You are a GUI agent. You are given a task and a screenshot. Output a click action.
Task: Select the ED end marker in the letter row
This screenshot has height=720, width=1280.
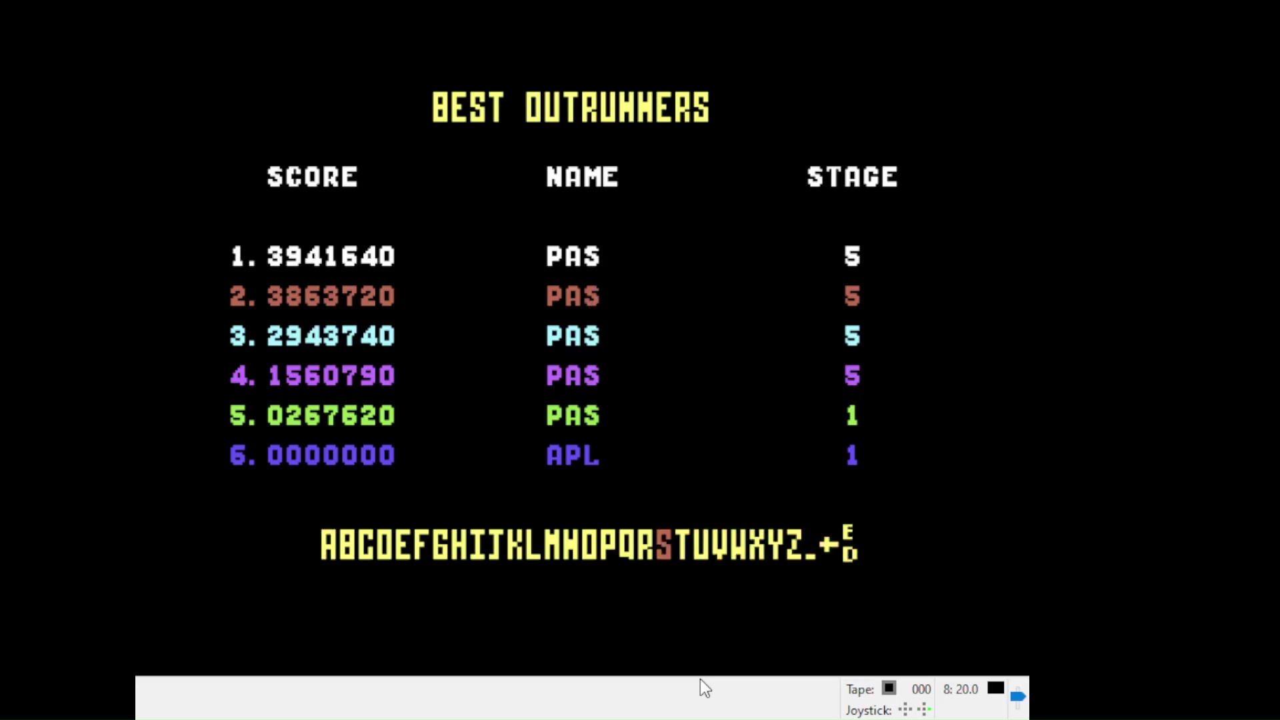(849, 544)
